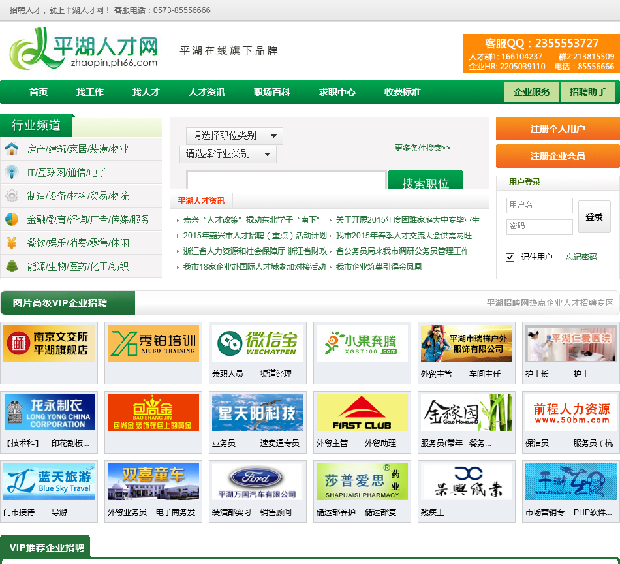This screenshot has width=620, height=564.
Task: Open 外贸助理 job under FIRST CLUB
Action: [380, 443]
